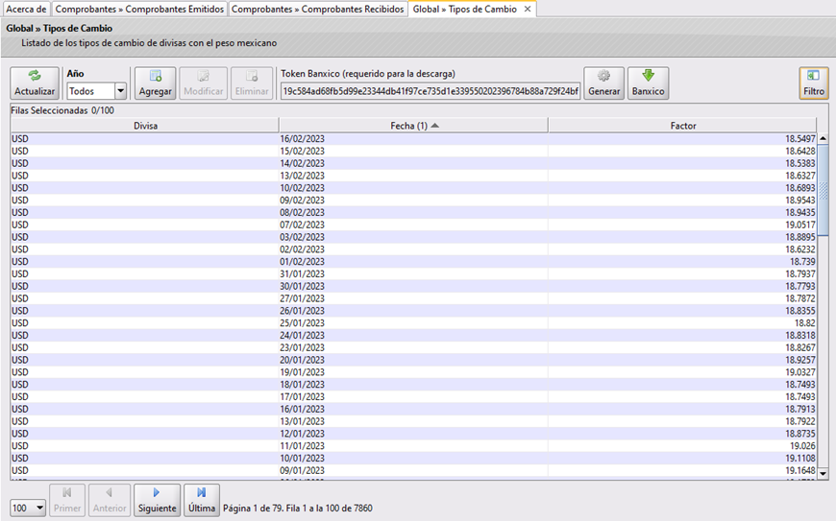Image resolution: width=836 pixels, height=521 pixels.
Task: Click into the Token Banxico field
Action: point(430,91)
